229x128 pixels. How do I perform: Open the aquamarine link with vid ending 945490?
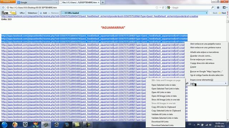click(73, 87)
